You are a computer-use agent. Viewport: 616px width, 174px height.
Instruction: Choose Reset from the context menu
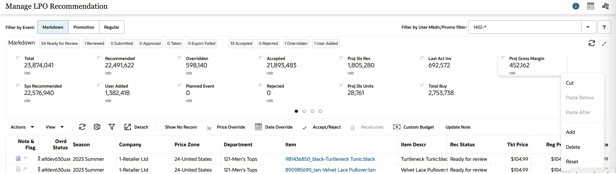click(582, 162)
